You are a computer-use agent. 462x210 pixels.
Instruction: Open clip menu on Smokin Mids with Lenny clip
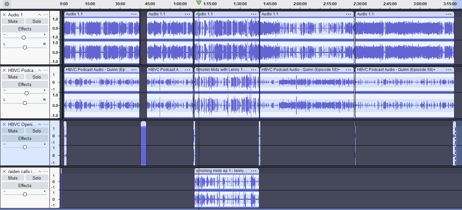tap(253, 70)
